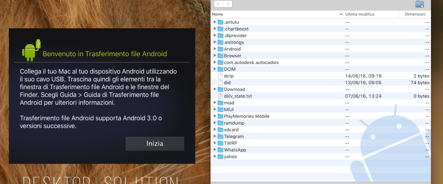Expand the WhatsApp folder triangle
The height and width of the screenshot is (184, 443).
coord(215,150)
